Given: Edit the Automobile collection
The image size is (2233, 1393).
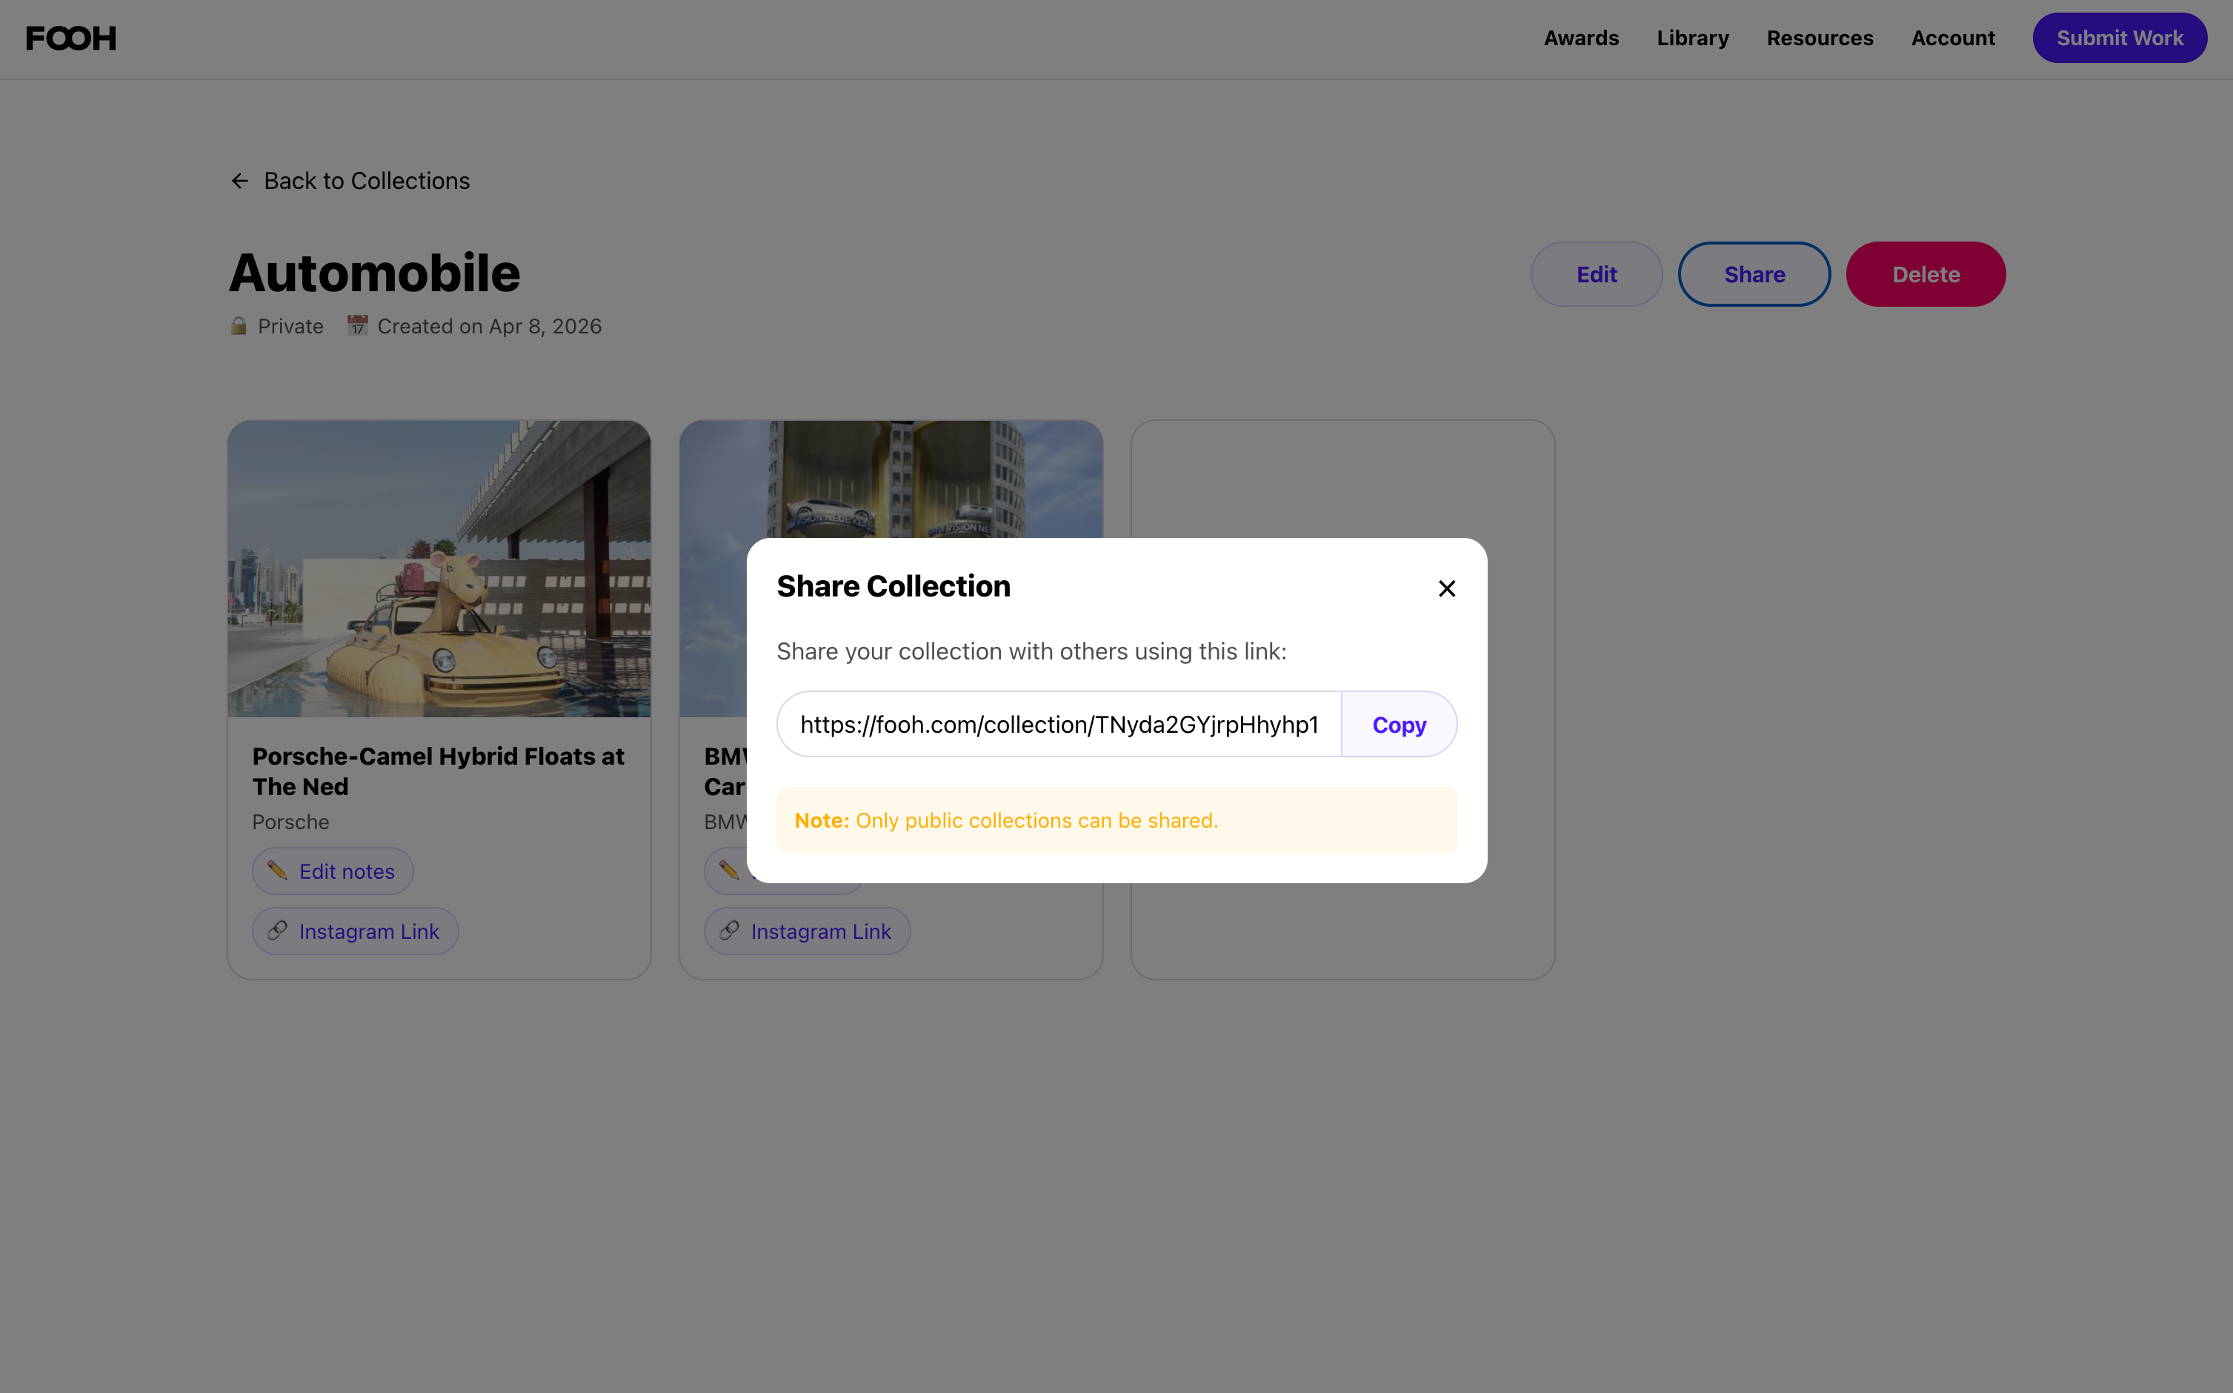Looking at the screenshot, I should click(x=1597, y=273).
